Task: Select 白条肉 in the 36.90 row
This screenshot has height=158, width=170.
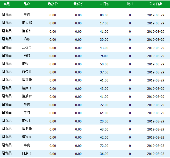Action: tap(27, 153)
